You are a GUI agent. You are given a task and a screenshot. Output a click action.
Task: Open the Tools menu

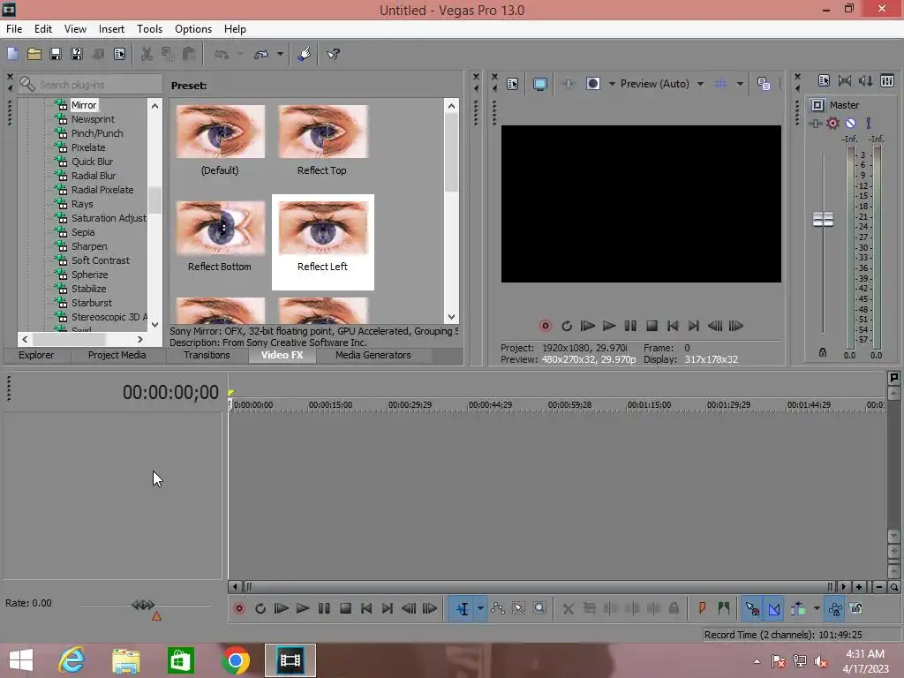pos(149,29)
